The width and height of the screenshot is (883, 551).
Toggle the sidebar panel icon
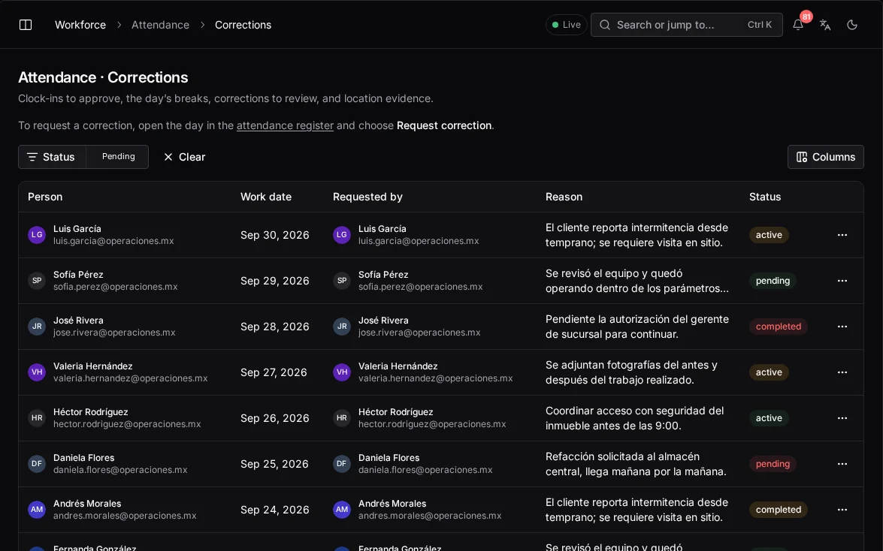(26, 25)
